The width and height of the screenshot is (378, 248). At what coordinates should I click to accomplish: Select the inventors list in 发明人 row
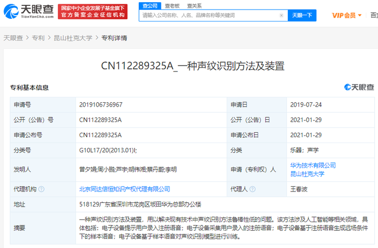pyautogui.click(x=128, y=169)
